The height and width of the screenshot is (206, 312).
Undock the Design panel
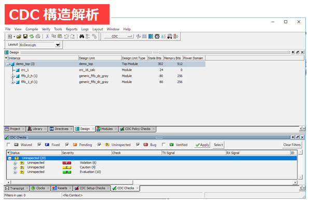[x=297, y=52]
